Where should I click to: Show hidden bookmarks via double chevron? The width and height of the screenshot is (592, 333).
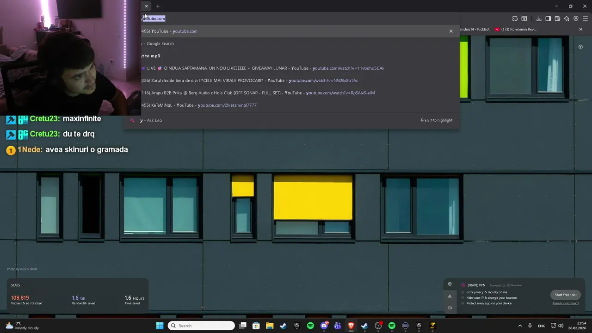(x=581, y=29)
